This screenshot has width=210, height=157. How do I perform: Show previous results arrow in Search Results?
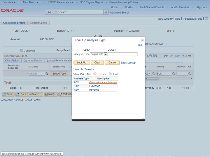point(95,74)
